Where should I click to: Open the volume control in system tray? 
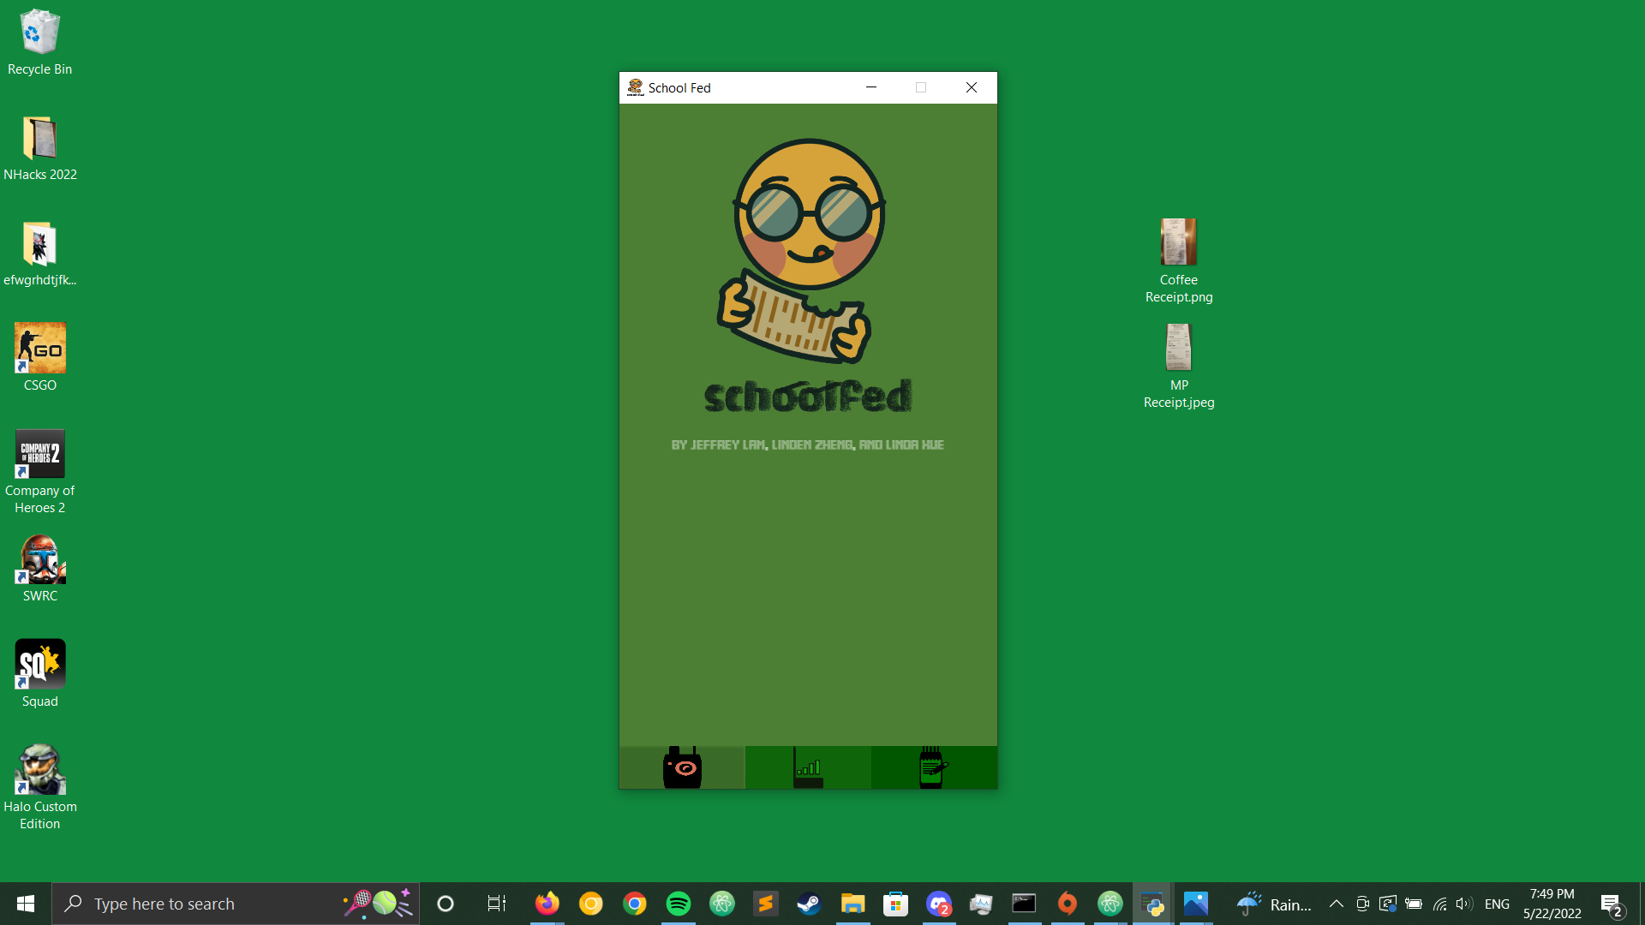click(1463, 904)
